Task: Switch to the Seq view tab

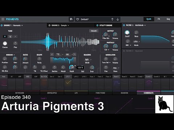Action: click(168, 19)
